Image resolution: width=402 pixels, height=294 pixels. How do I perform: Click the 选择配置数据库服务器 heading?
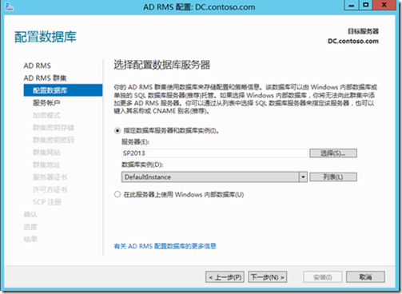(162, 65)
